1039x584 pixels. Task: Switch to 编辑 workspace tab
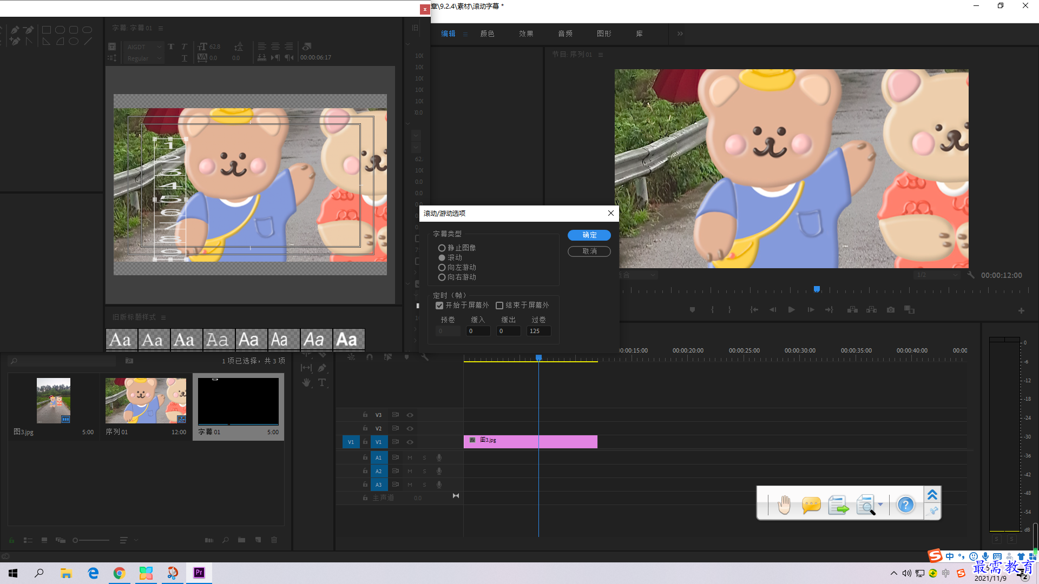coord(448,34)
